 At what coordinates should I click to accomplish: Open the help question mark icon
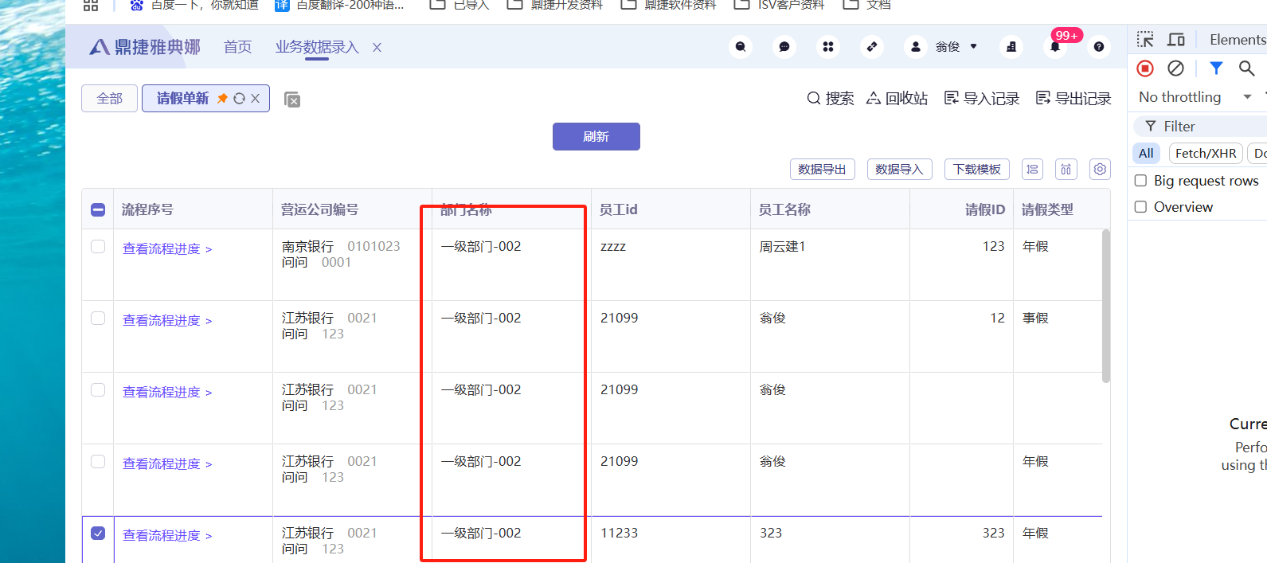1099,47
